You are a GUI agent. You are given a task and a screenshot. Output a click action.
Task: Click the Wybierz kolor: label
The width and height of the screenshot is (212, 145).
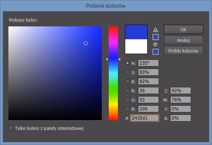(23, 20)
